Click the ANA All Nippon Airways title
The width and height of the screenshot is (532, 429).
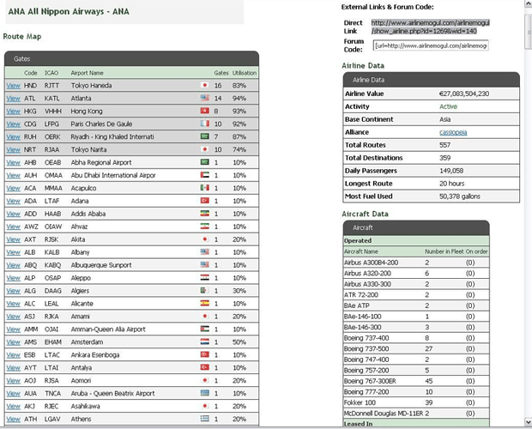tap(69, 11)
